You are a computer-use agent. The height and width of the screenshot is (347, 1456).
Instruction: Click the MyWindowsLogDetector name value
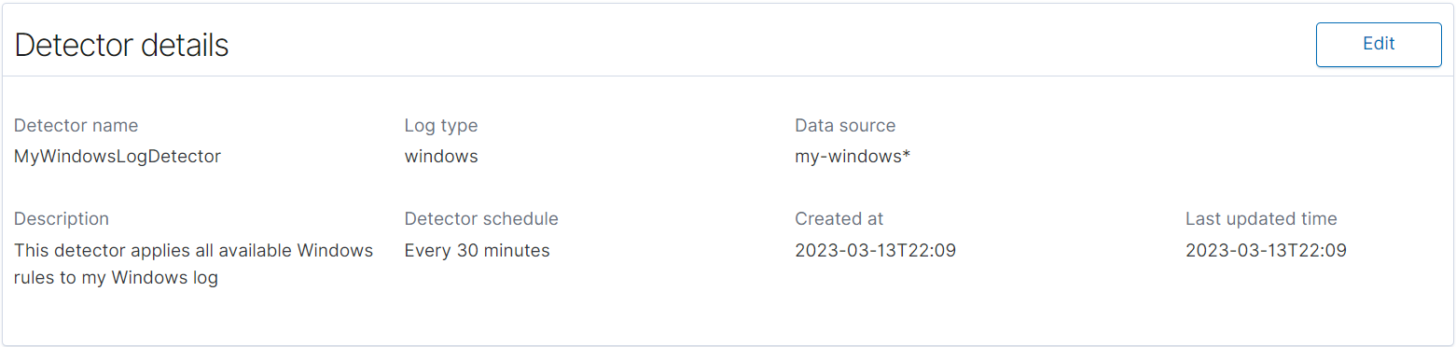[118, 157]
